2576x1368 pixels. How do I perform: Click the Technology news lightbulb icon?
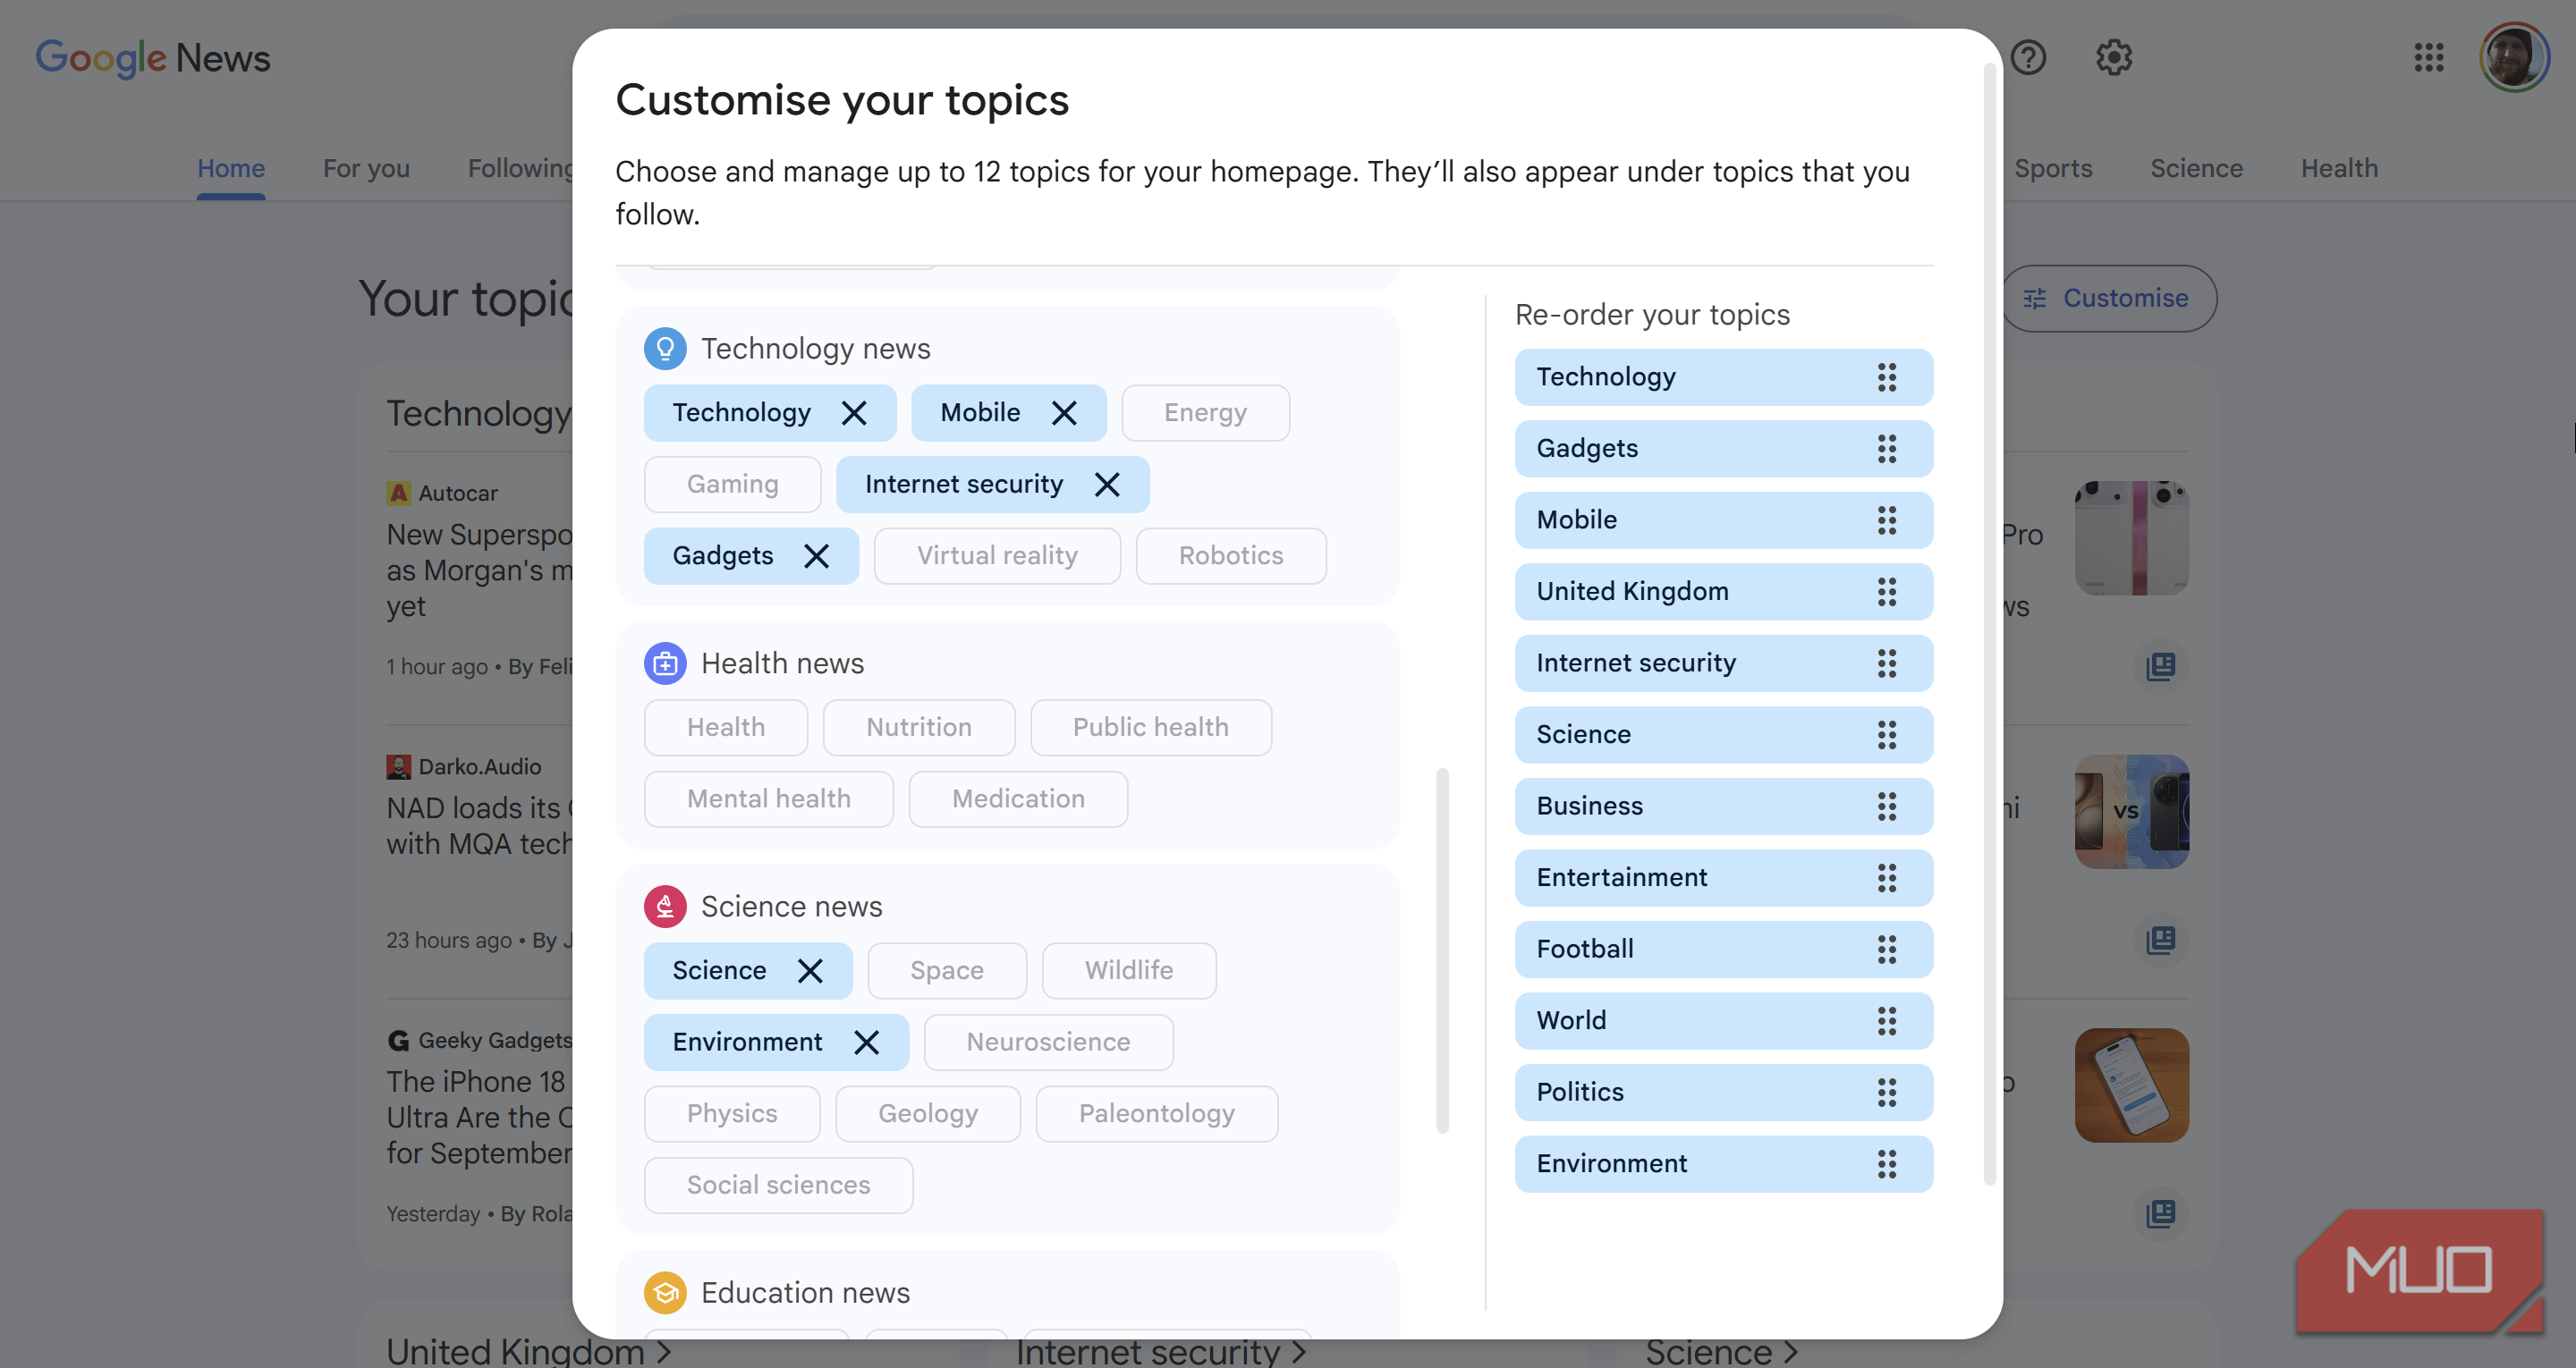(x=665, y=349)
